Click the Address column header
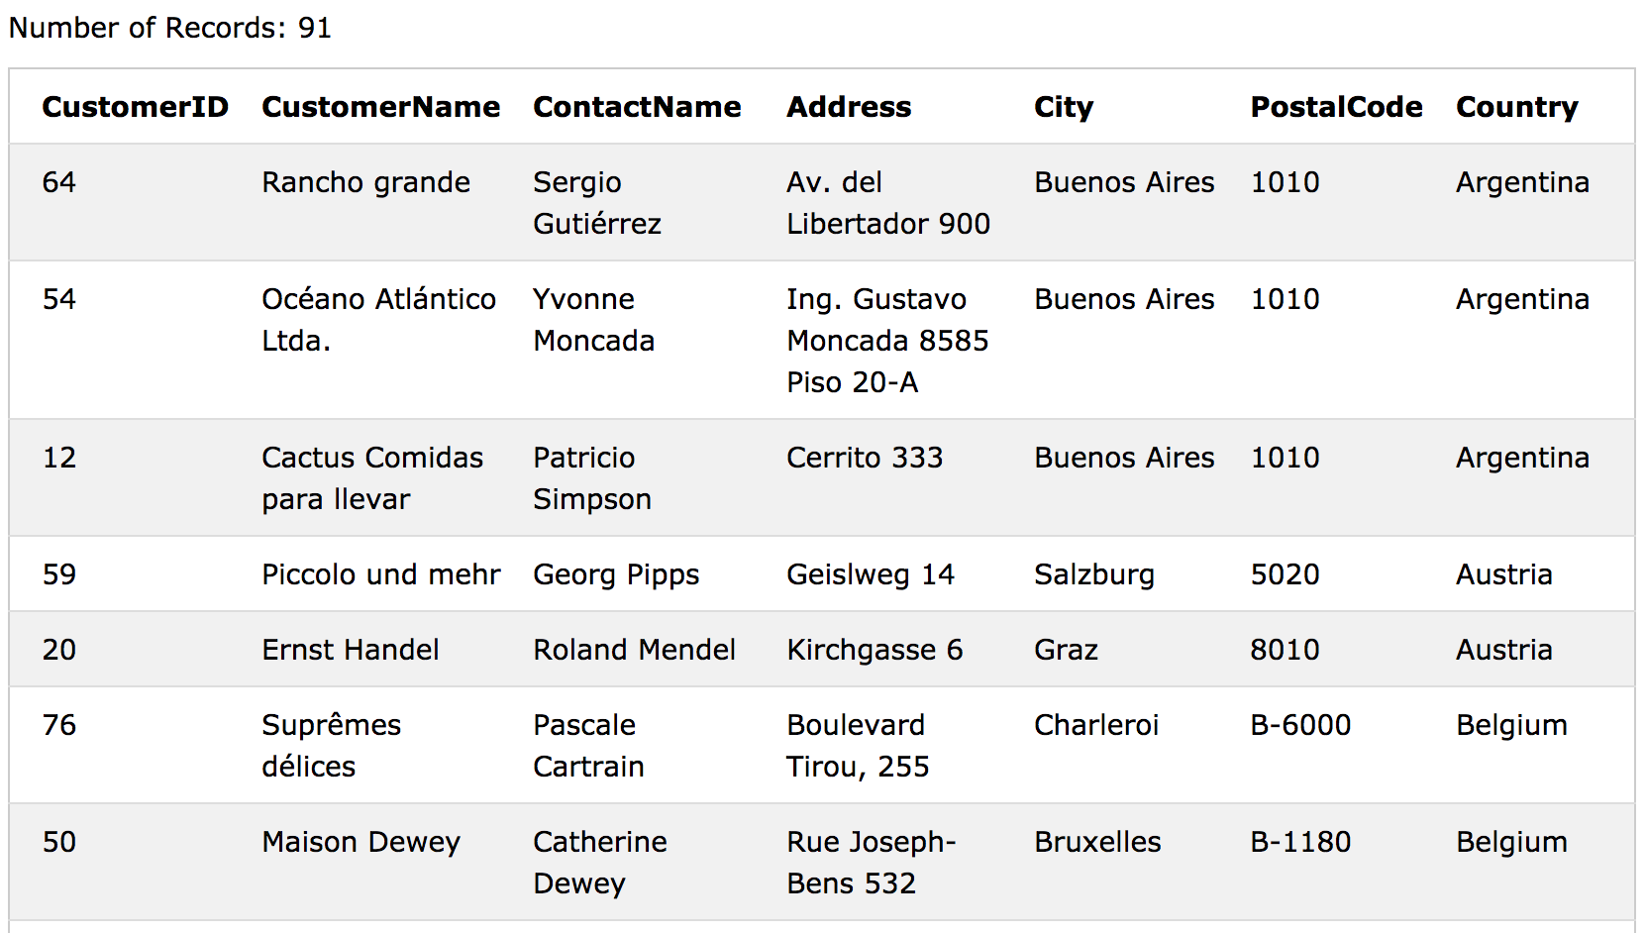The image size is (1646, 933). tap(849, 107)
